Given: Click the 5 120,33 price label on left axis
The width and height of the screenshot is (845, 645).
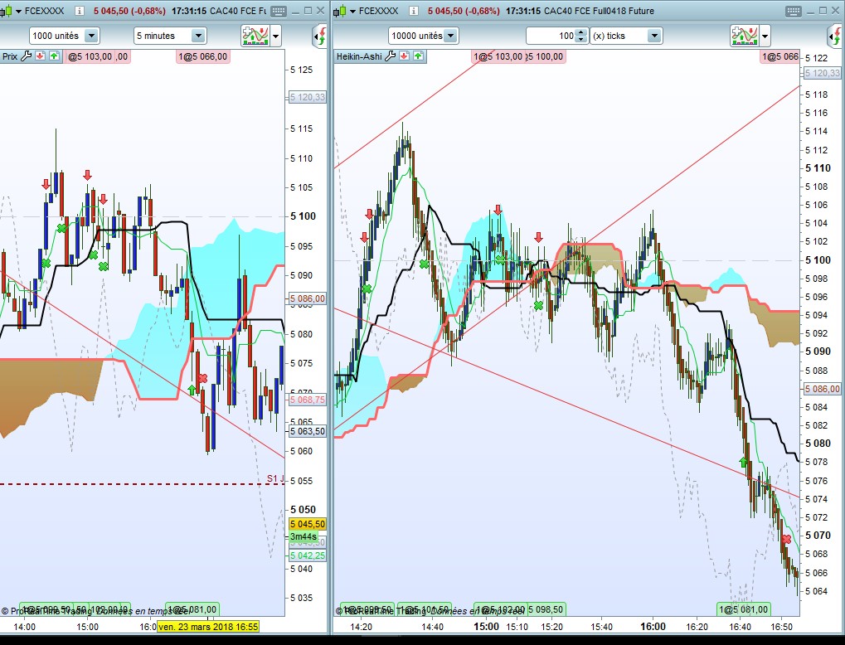Looking at the screenshot, I should (308, 98).
